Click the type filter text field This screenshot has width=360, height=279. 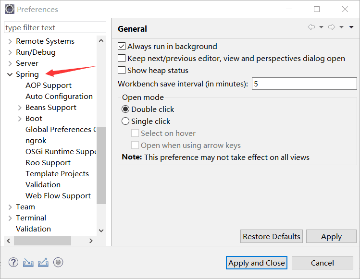[55, 27]
